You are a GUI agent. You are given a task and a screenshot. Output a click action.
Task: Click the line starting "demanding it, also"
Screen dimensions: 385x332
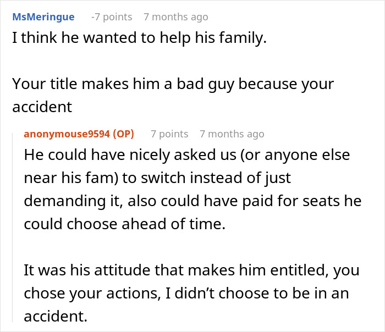[193, 201]
